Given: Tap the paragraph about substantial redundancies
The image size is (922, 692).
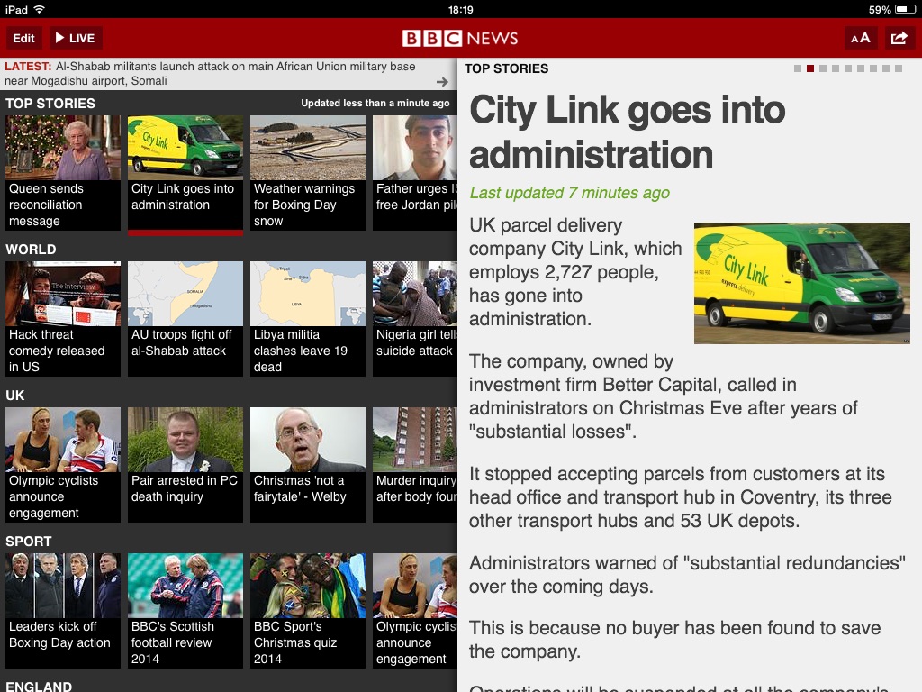Looking at the screenshot, I should pos(687,574).
